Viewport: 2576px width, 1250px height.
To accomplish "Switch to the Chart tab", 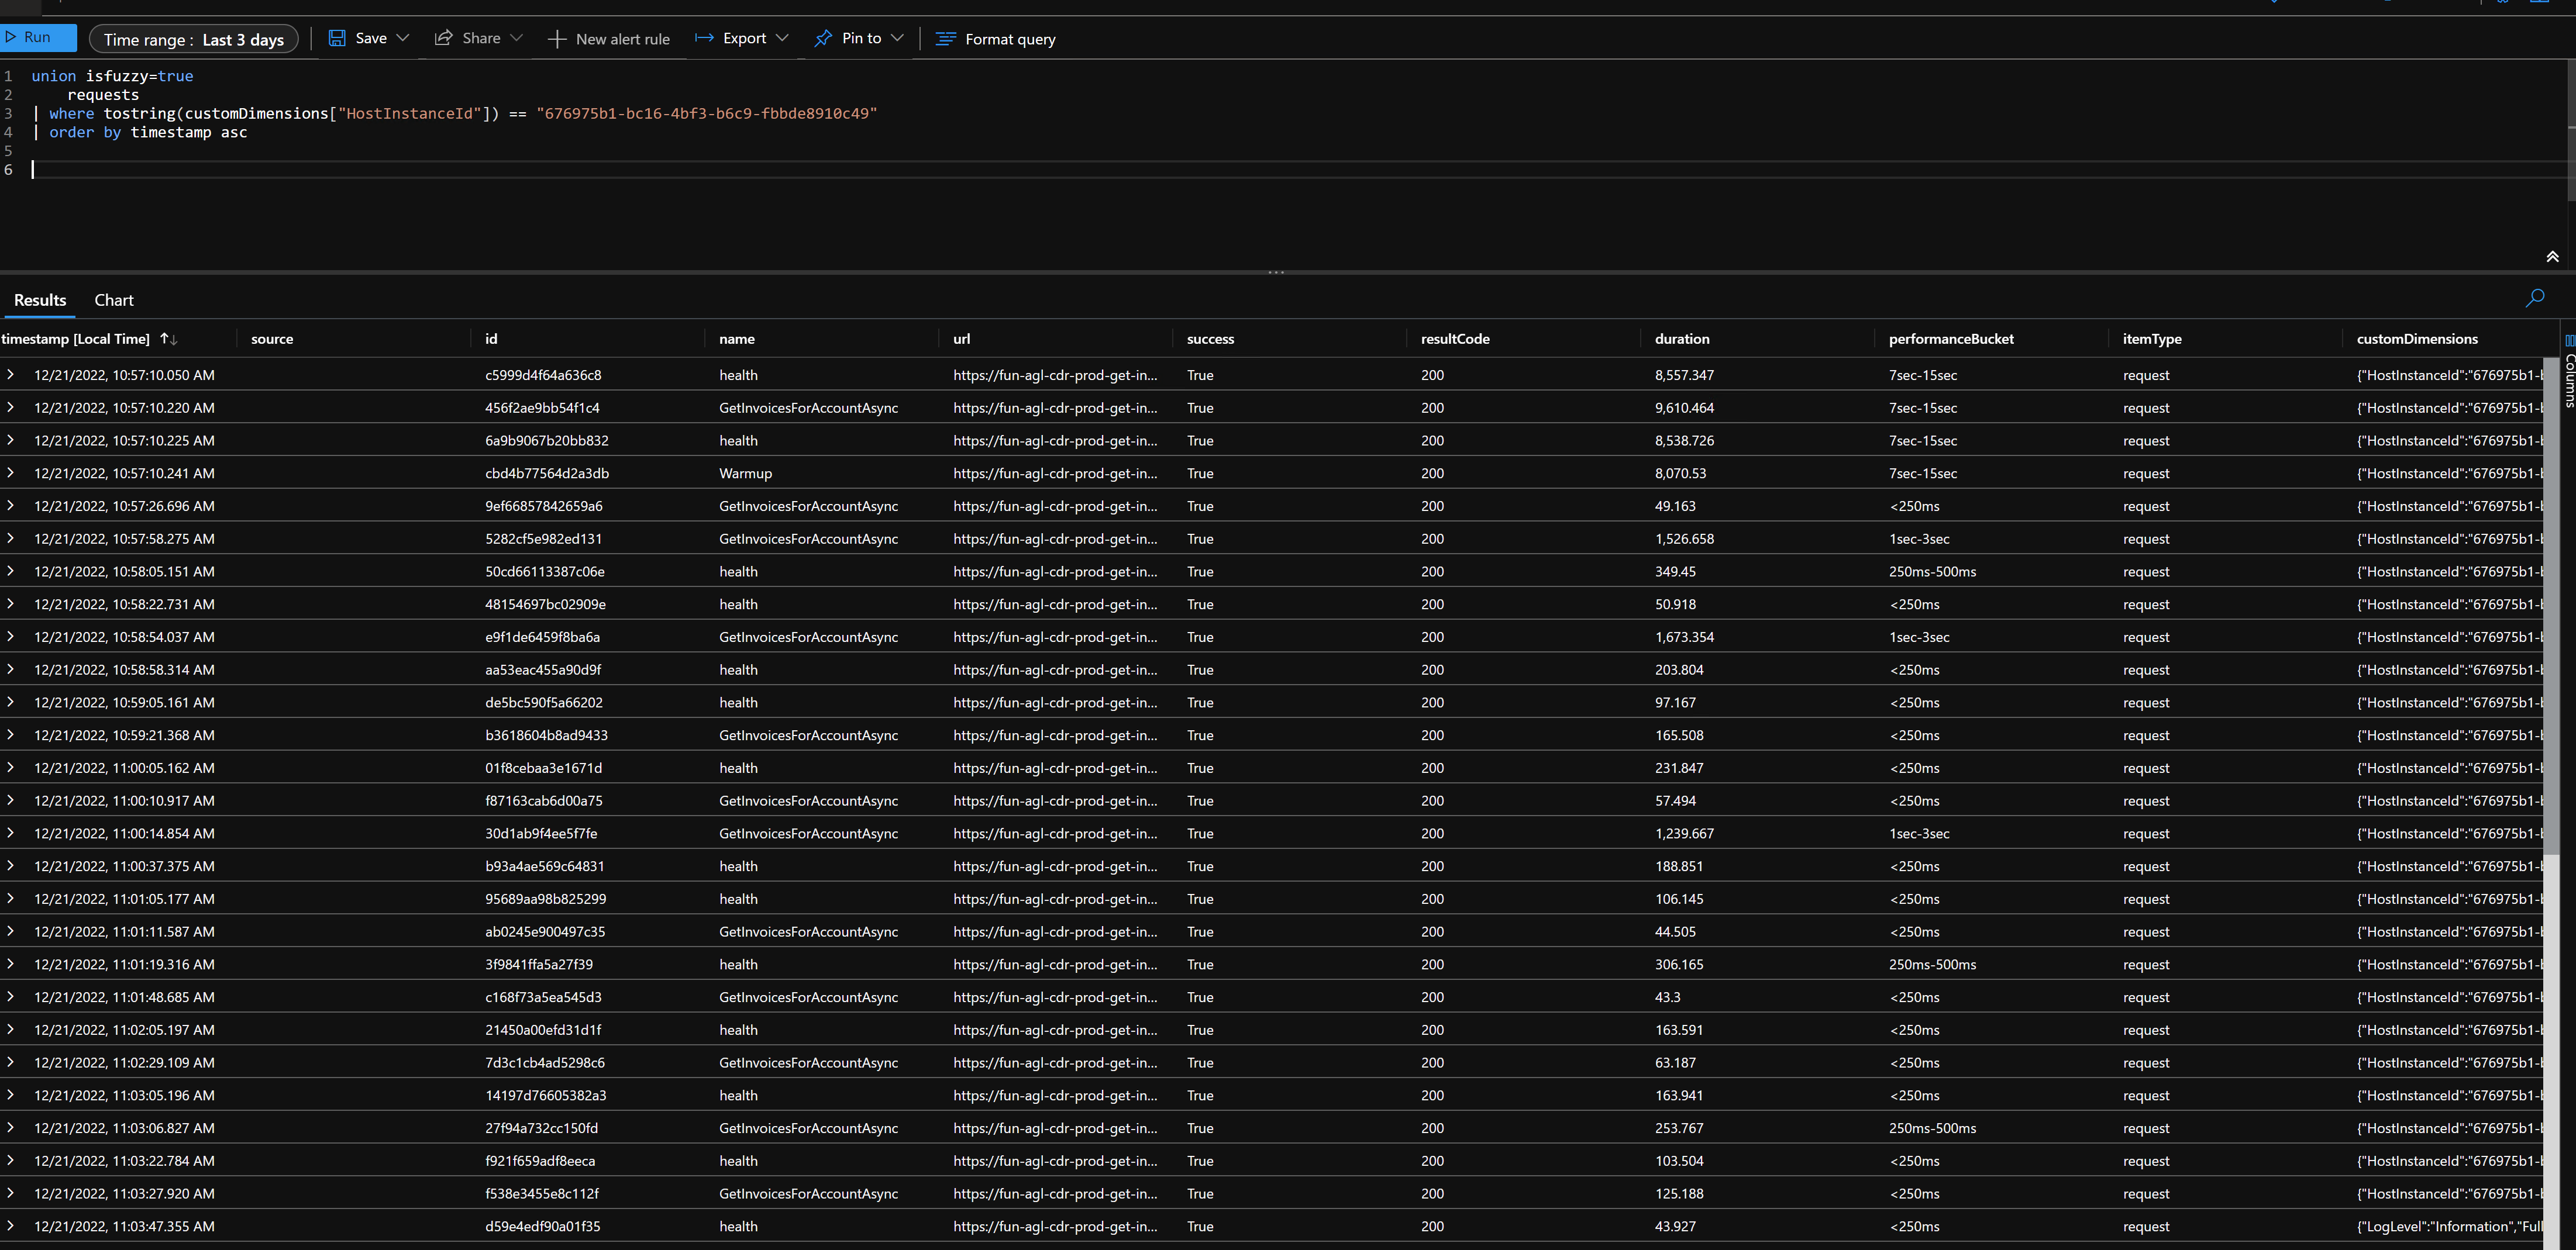I will 113,300.
